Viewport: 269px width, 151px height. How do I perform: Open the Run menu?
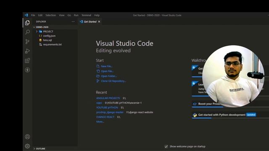click(76, 15)
